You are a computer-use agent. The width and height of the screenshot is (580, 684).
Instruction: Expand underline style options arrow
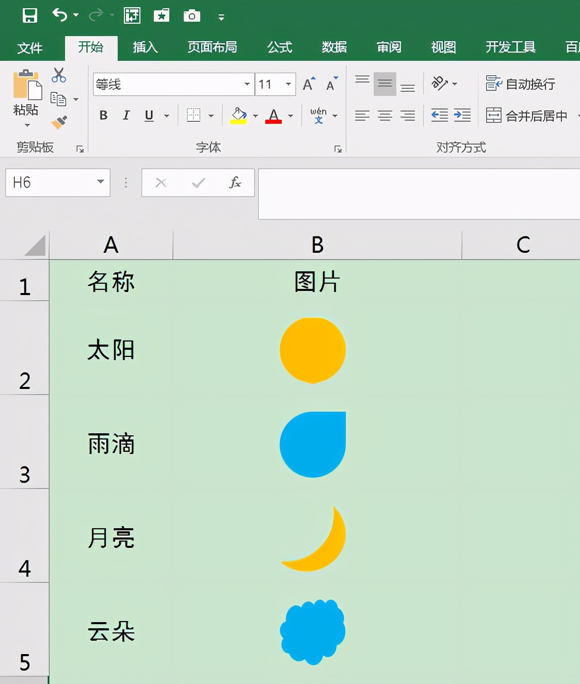167,116
